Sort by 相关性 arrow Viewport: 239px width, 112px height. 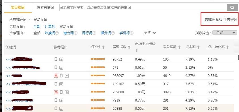pos(103,47)
